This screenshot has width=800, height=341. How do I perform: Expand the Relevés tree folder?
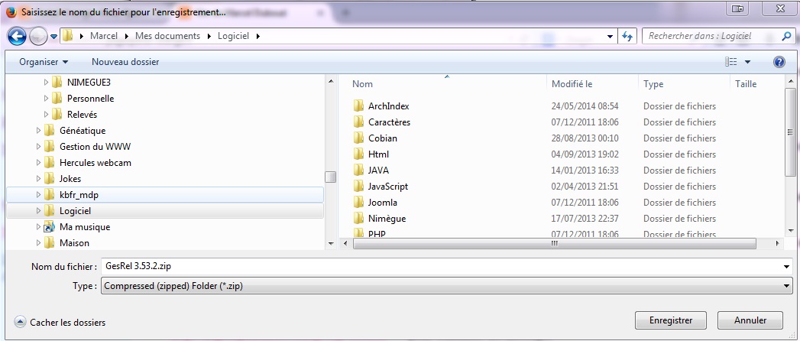point(46,115)
